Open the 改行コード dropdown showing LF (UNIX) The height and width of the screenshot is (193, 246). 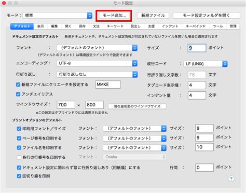(206, 64)
